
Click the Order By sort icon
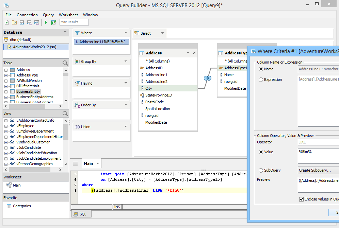pyautogui.click(x=77, y=105)
